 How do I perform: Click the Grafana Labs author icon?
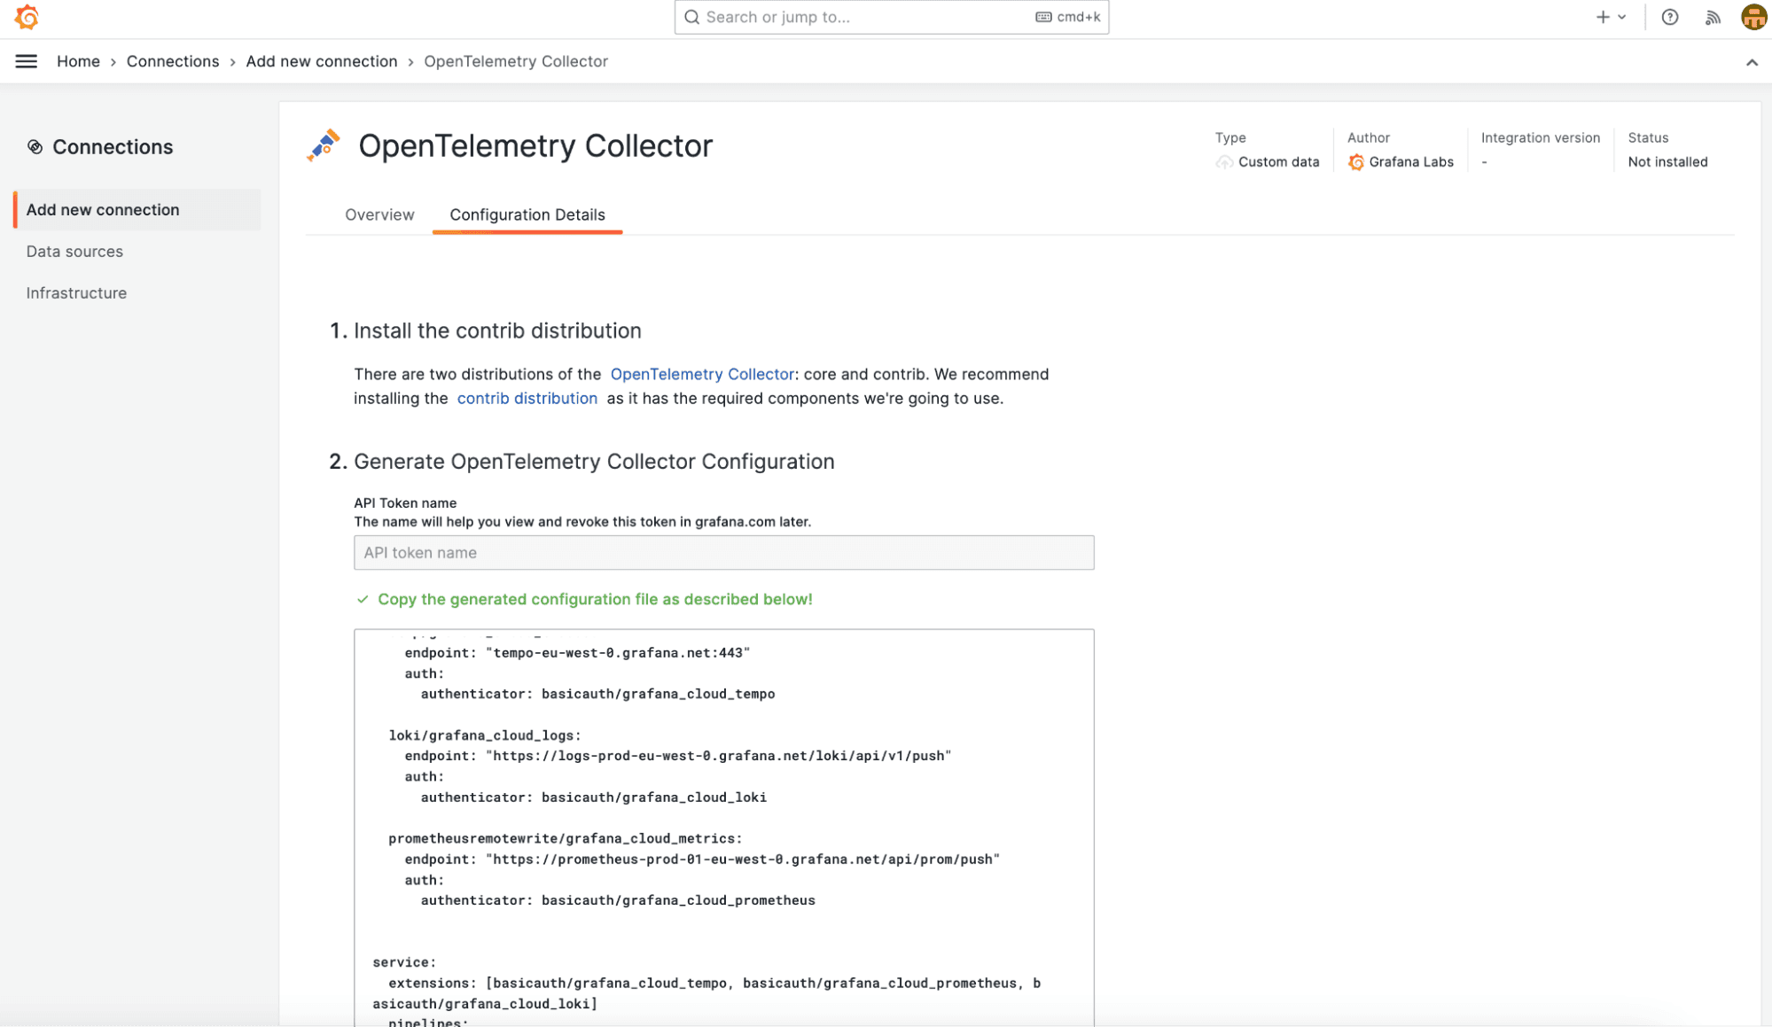pos(1355,162)
